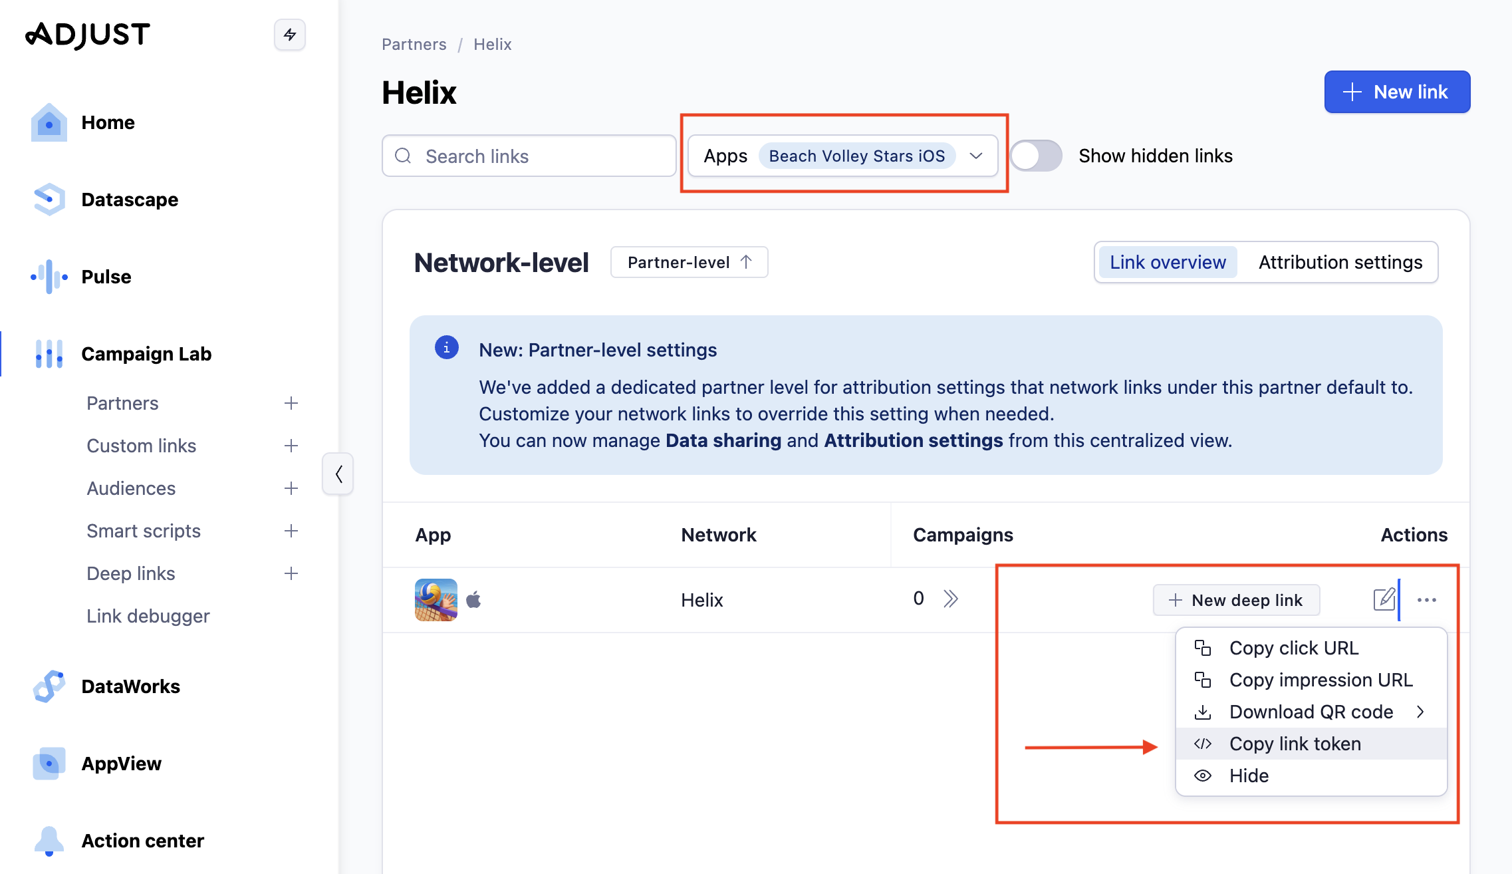The image size is (1512, 874).
Task: Expand campaigns with the double chevron
Action: (951, 599)
